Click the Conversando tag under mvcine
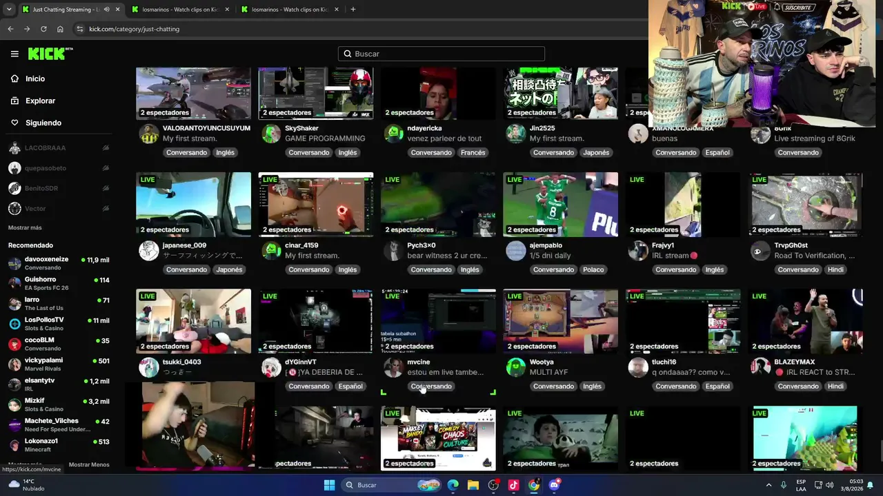This screenshot has width=883, height=496. tap(431, 386)
